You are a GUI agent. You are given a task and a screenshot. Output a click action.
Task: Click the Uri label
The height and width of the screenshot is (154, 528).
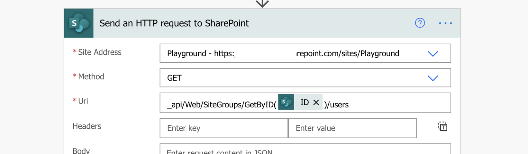coord(83,101)
